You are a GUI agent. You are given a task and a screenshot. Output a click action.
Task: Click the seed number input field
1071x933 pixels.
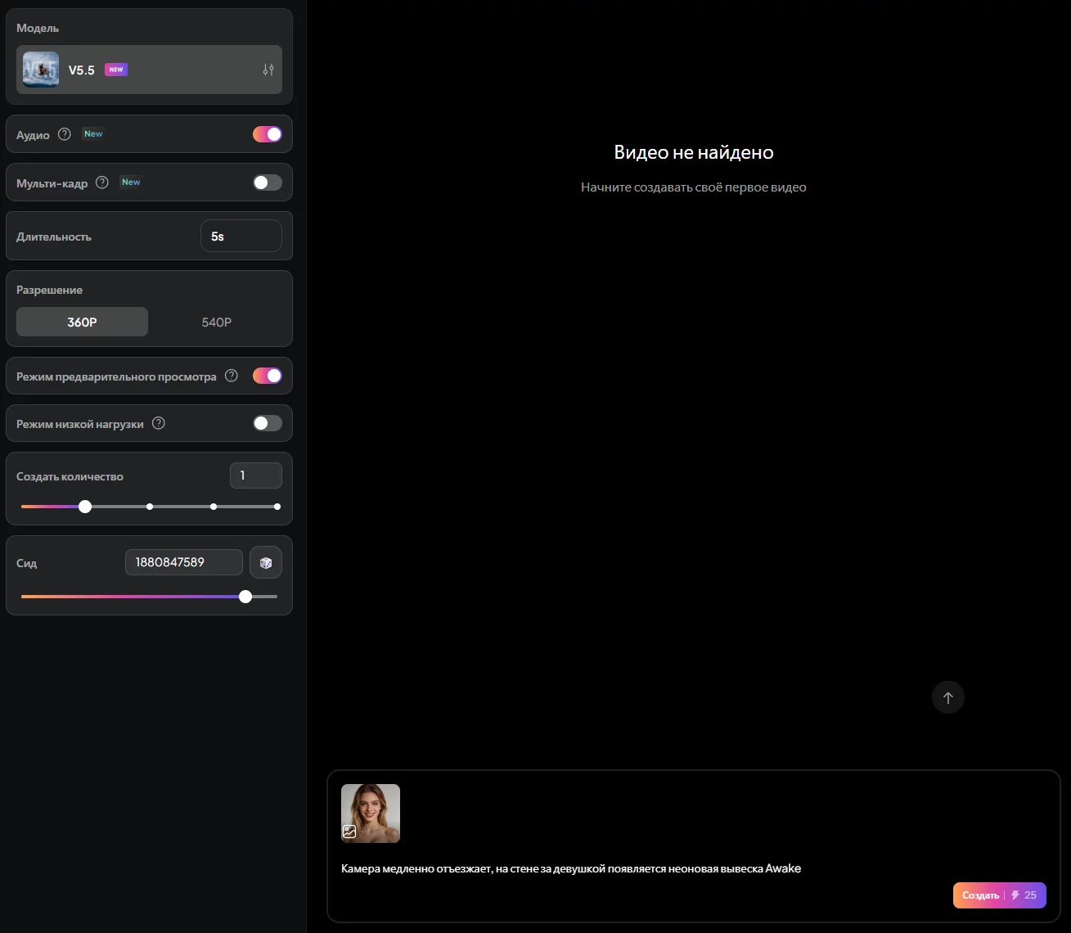point(183,562)
